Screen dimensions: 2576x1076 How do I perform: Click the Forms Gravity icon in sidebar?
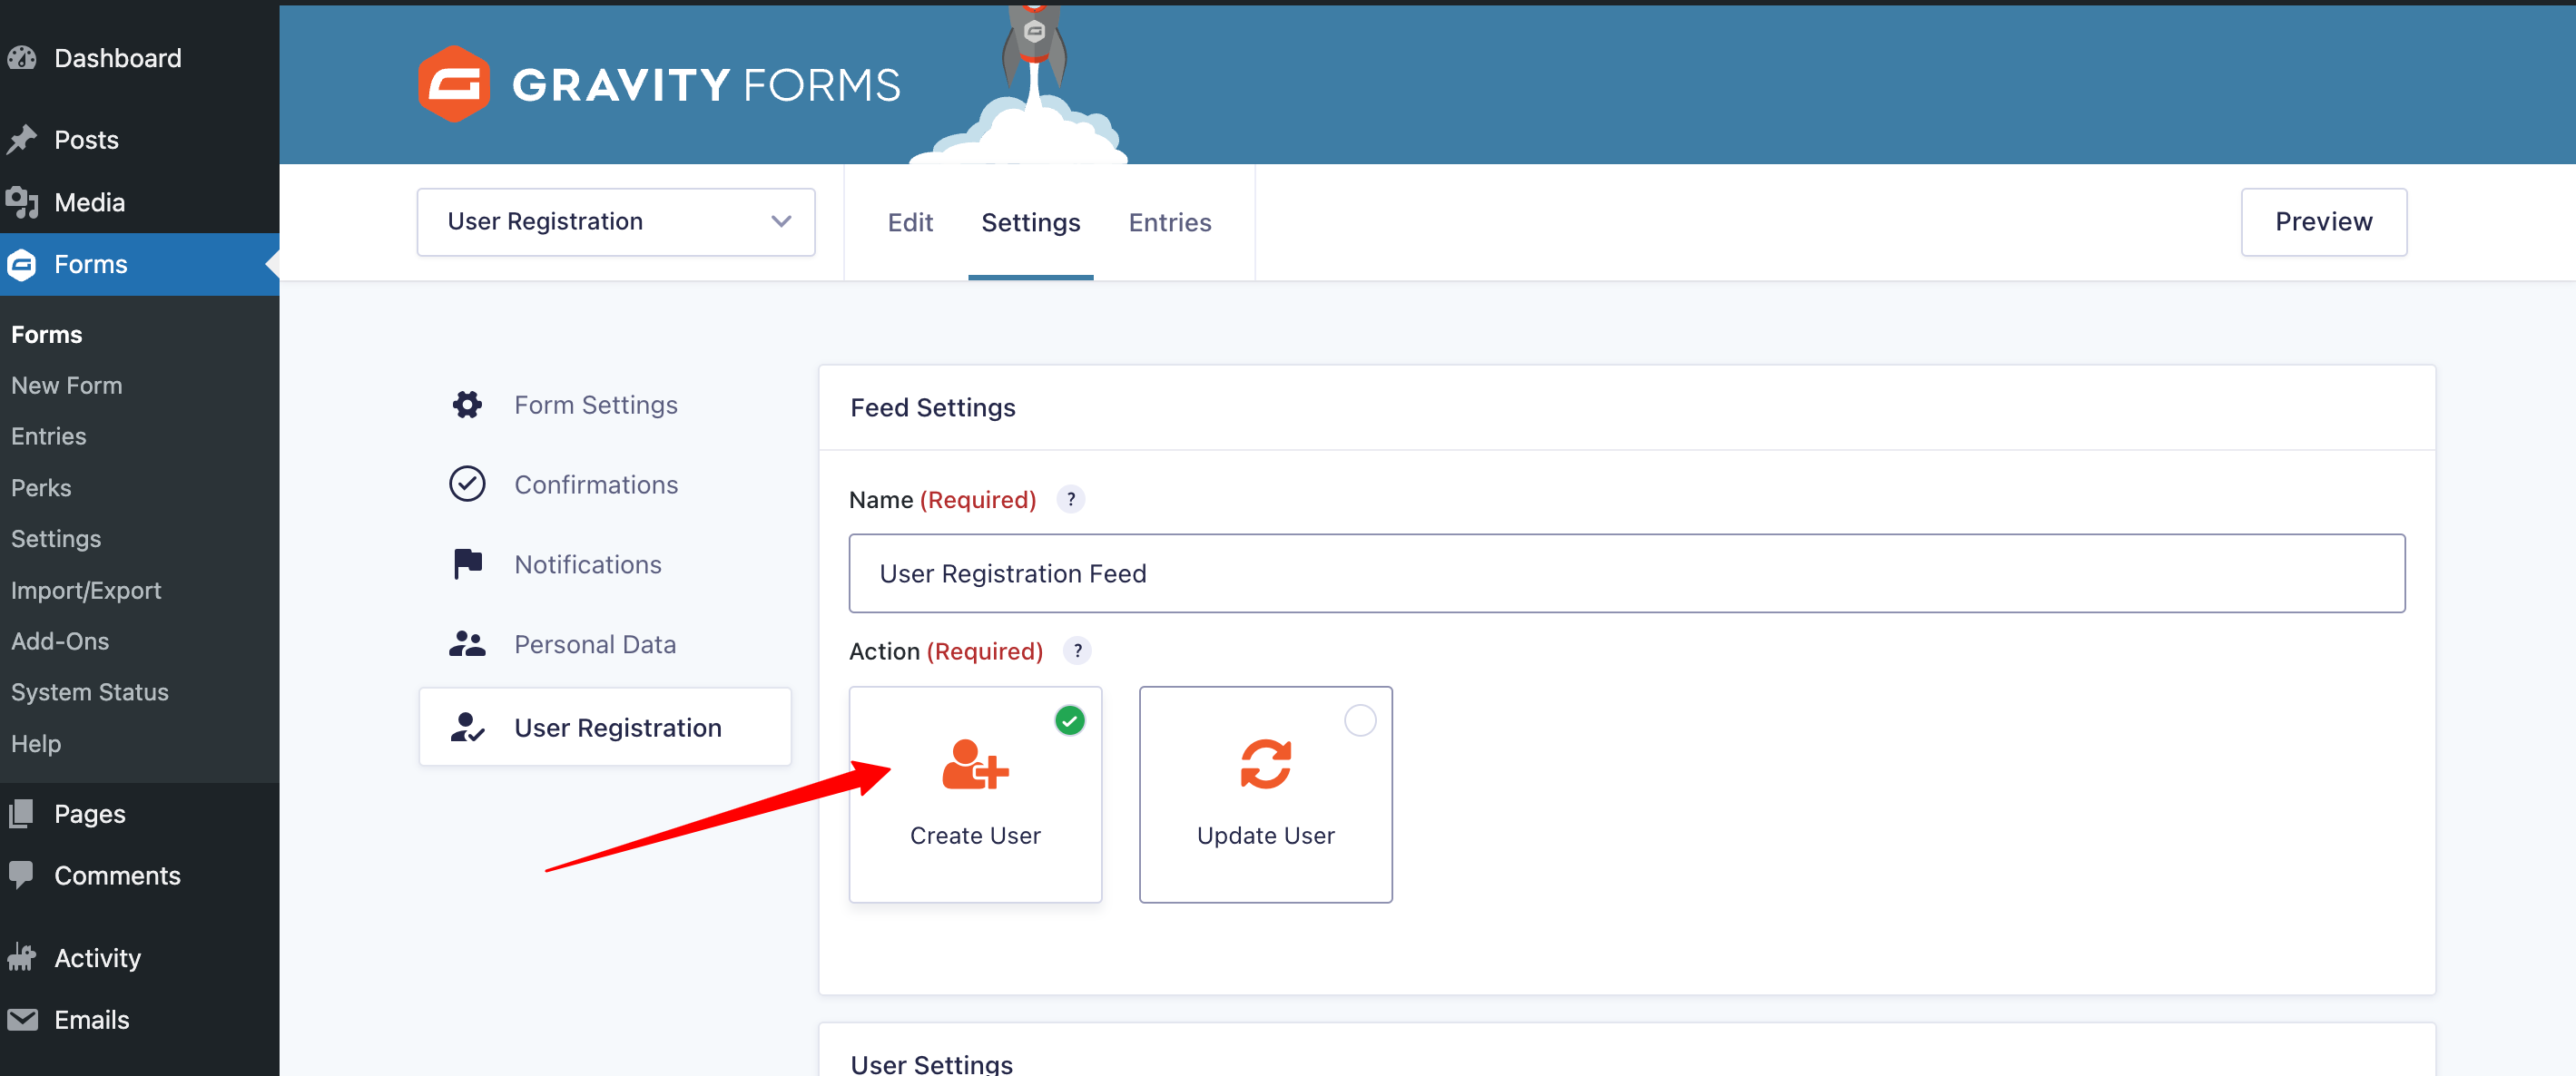point(22,265)
